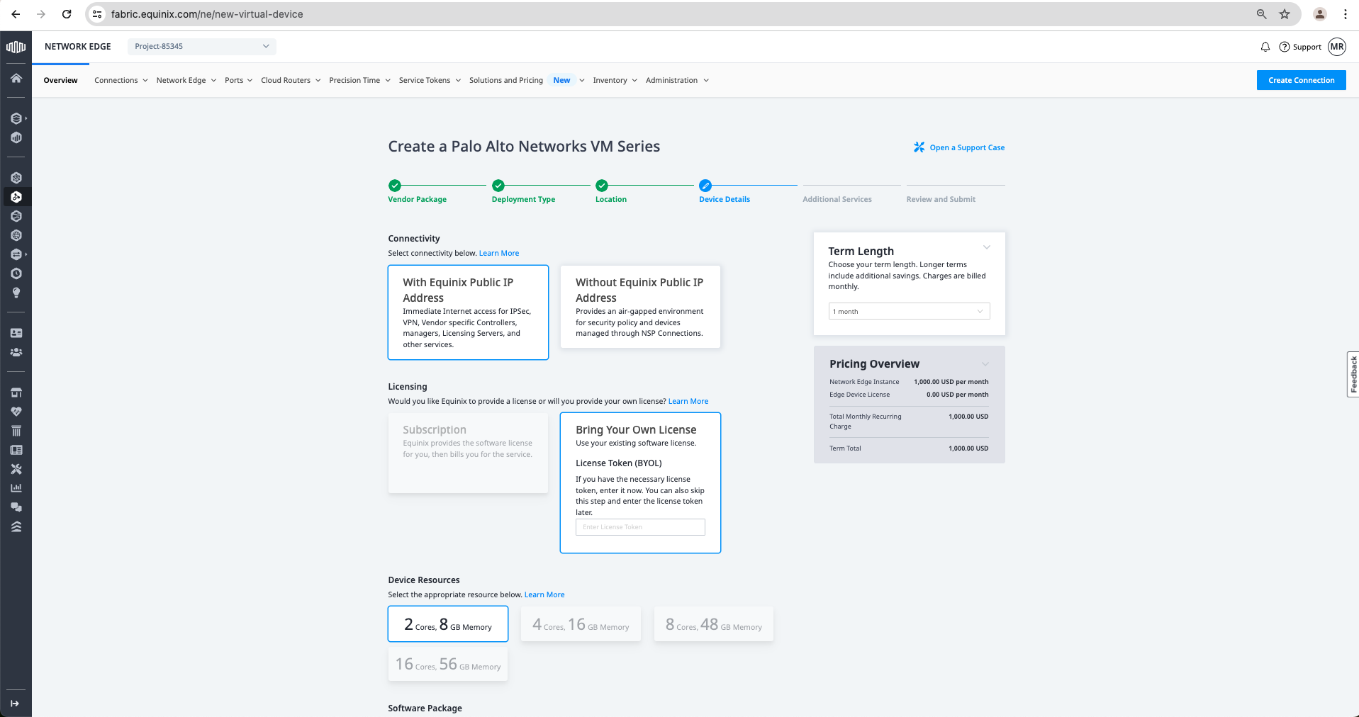Click the chart graph sidebar icon
1359x717 pixels.
click(x=16, y=488)
